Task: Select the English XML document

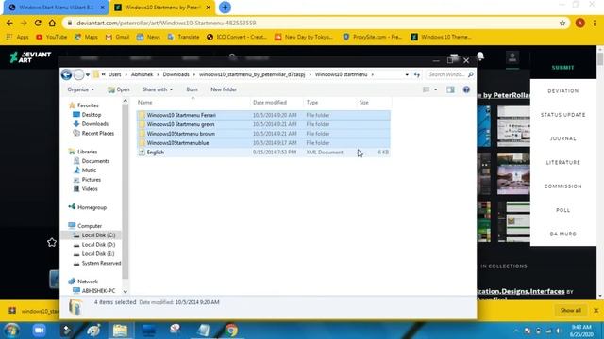Action: [263, 153]
